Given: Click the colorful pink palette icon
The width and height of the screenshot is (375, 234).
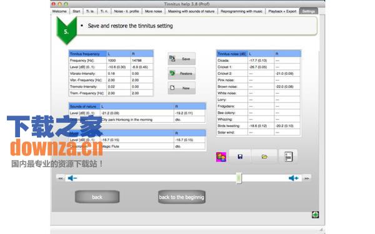Looking at the screenshot, I should pos(221,157).
